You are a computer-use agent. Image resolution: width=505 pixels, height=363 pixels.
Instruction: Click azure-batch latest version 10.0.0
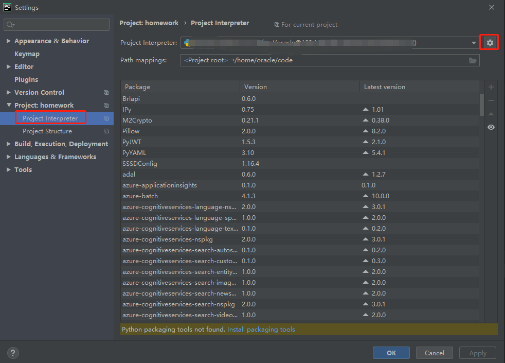point(381,196)
